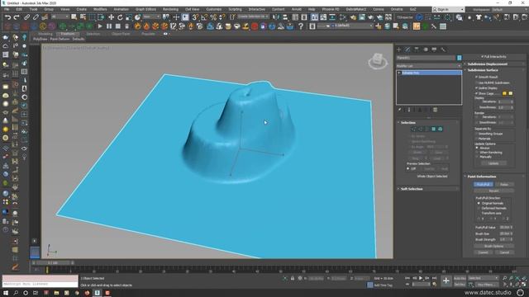
Task: Click the time slider handle
Action: point(52,262)
